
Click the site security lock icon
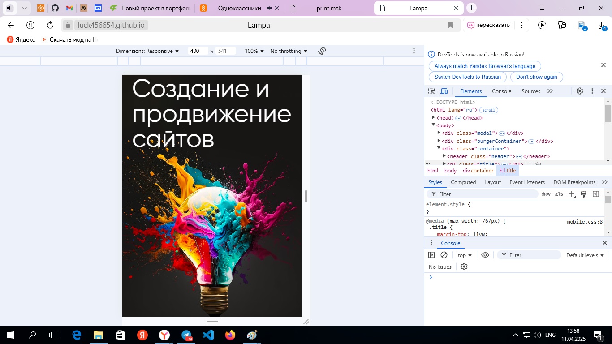pos(68,25)
